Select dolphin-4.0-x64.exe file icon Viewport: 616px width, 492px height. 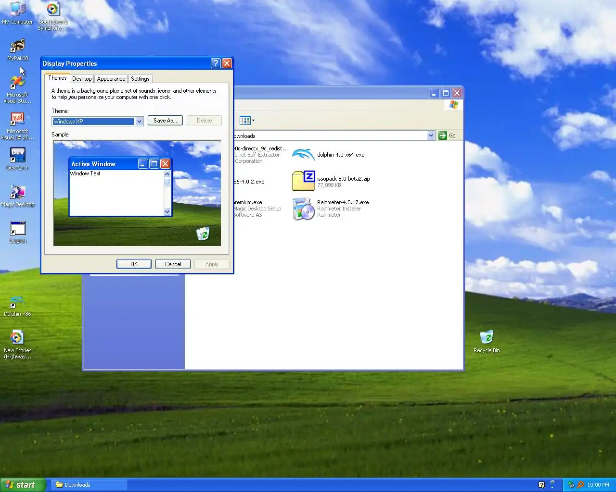[x=303, y=155]
